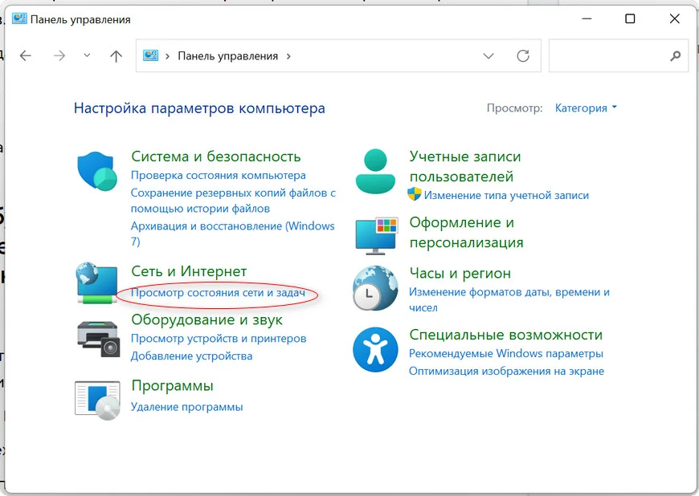Open Удаление программы link
699x496 pixels.
186,407
